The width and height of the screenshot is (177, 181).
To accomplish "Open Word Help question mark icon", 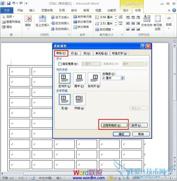I will point(174,10).
